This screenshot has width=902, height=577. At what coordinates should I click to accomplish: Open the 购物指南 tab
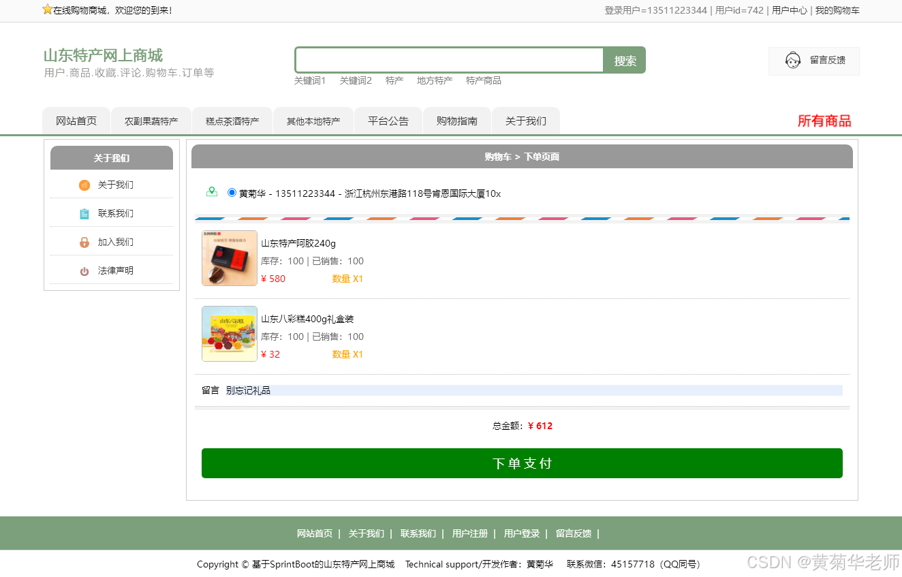pos(457,121)
